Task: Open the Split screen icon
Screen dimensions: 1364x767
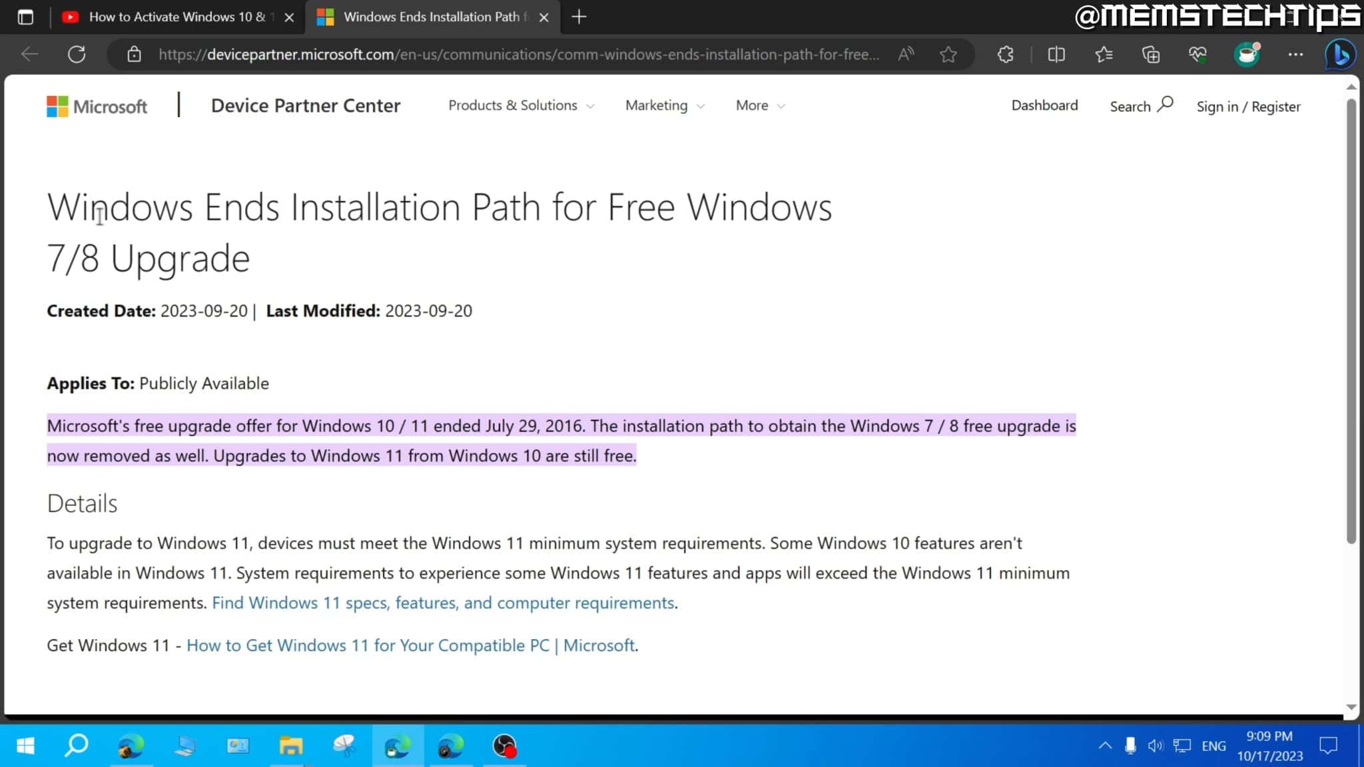Action: click(1056, 54)
